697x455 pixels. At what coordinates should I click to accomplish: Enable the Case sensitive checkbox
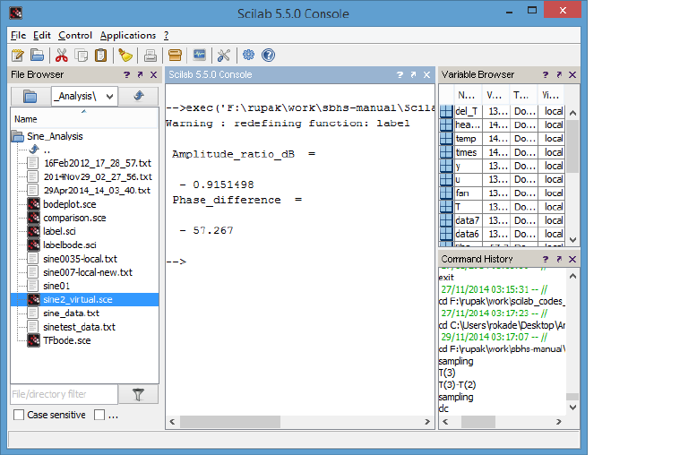[x=19, y=416]
